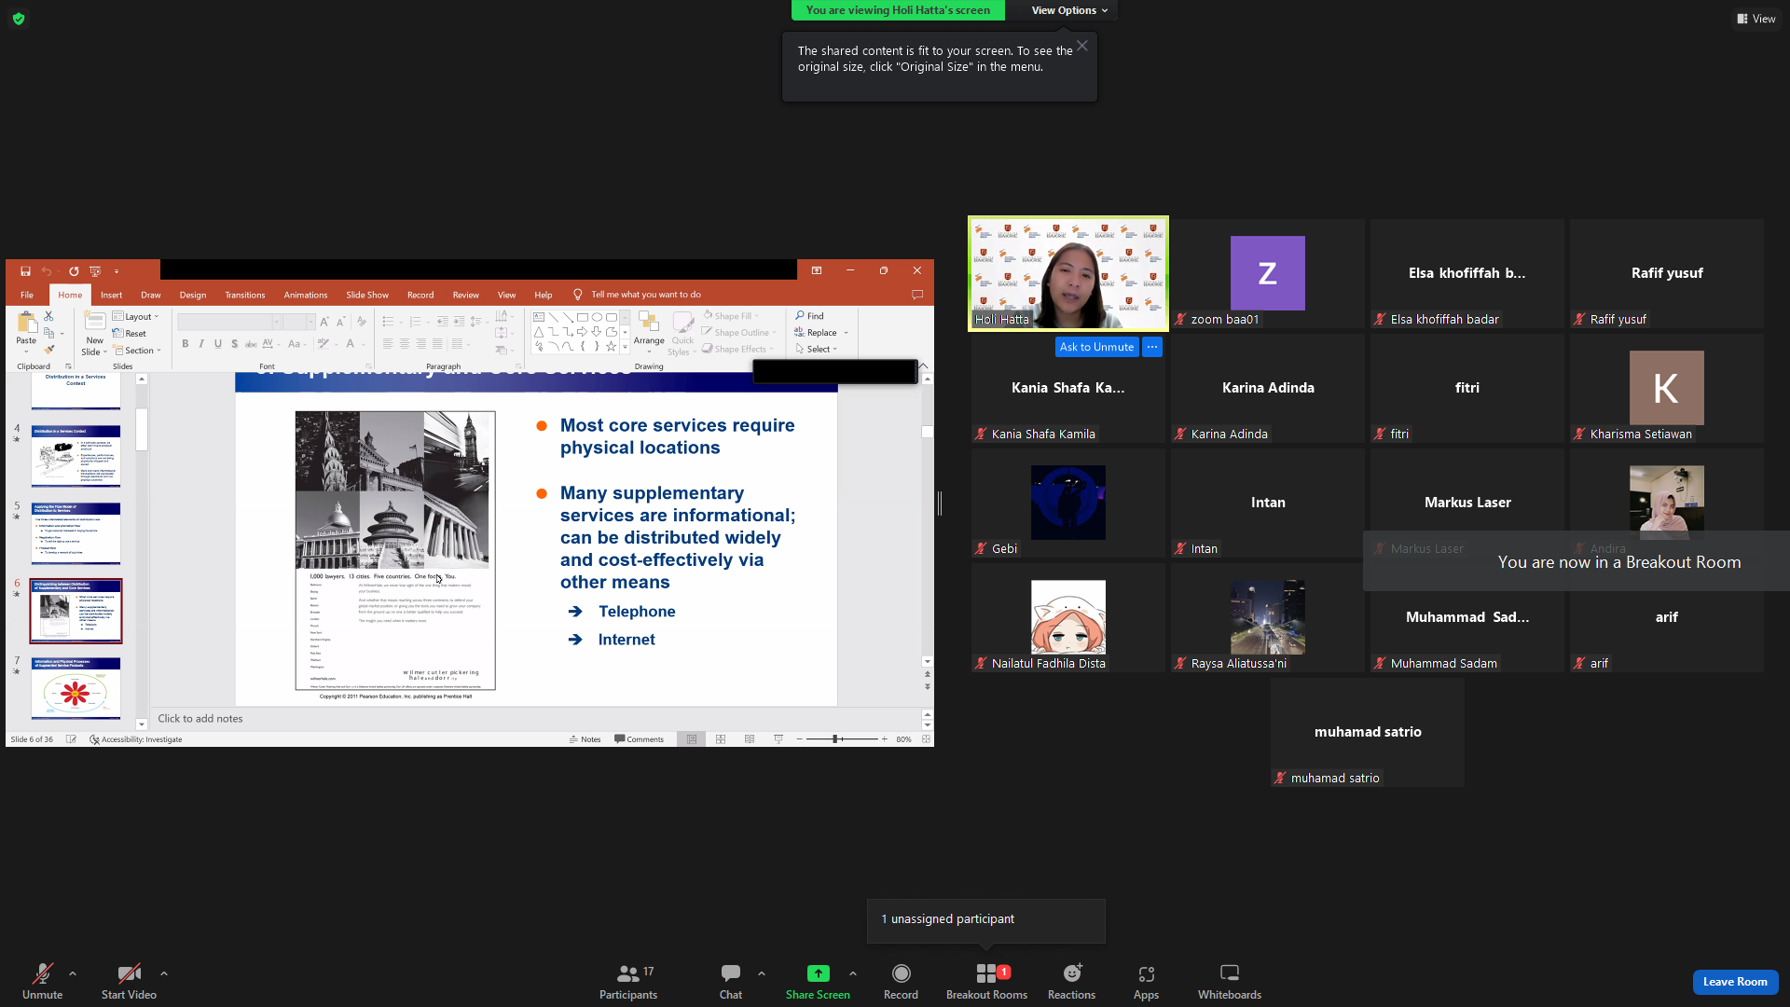Cut selection with the scissors icon
Viewport: 1790px width, 1007px height.
[x=48, y=317]
